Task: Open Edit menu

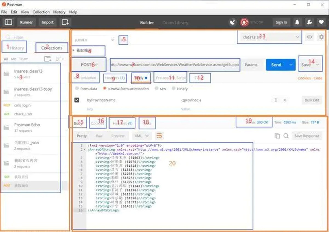Action: pyautogui.click(x=14, y=12)
